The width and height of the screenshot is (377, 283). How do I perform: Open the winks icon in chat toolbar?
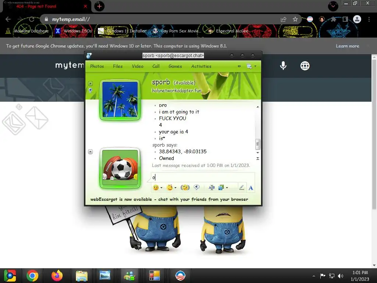[170, 188]
